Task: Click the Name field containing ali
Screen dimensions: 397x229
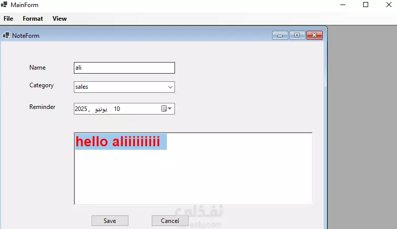Action: [x=124, y=68]
